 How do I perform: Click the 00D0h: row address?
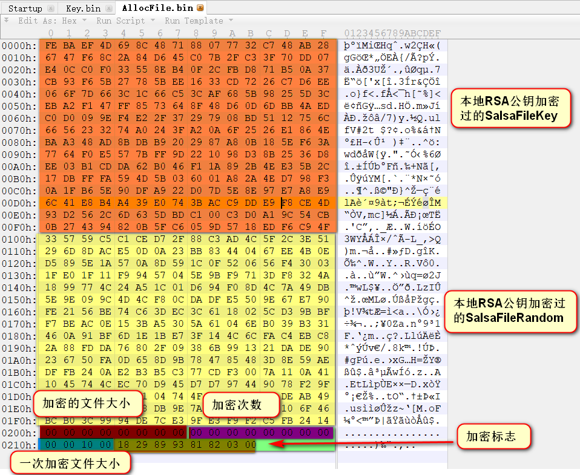coord(19,203)
